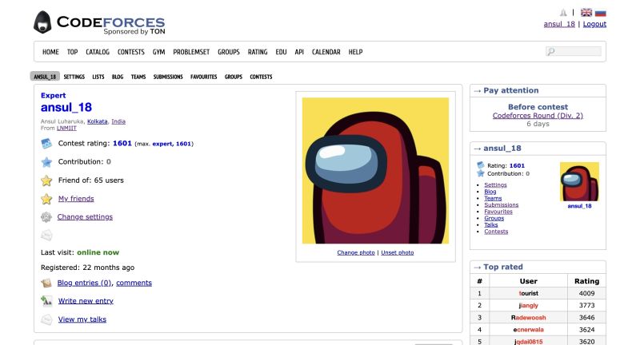Open the Blog entries (0) link
The image size is (640, 345).
(84, 283)
